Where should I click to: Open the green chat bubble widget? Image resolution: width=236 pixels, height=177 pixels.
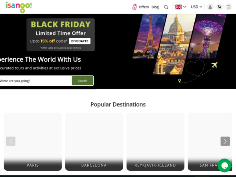pyautogui.click(x=225, y=166)
